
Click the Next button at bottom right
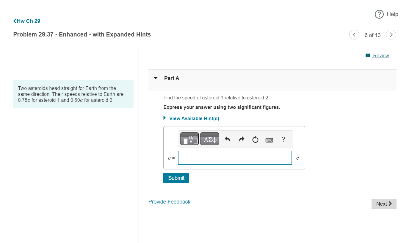click(x=384, y=204)
